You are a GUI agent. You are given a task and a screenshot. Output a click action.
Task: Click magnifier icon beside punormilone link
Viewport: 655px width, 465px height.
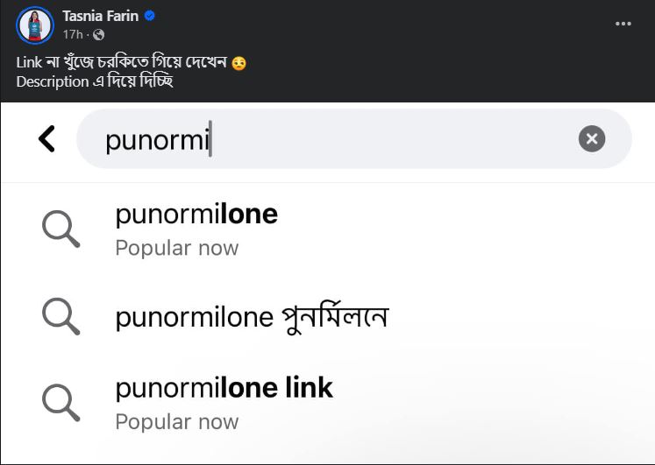point(61,403)
